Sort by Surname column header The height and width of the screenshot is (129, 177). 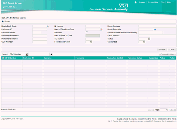[x=48, y=58]
